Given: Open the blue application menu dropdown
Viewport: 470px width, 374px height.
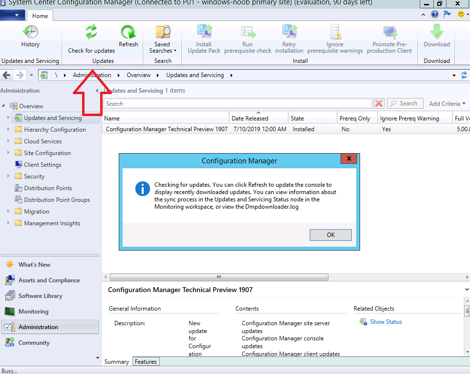Looking at the screenshot, I should click(x=12, y=15).
